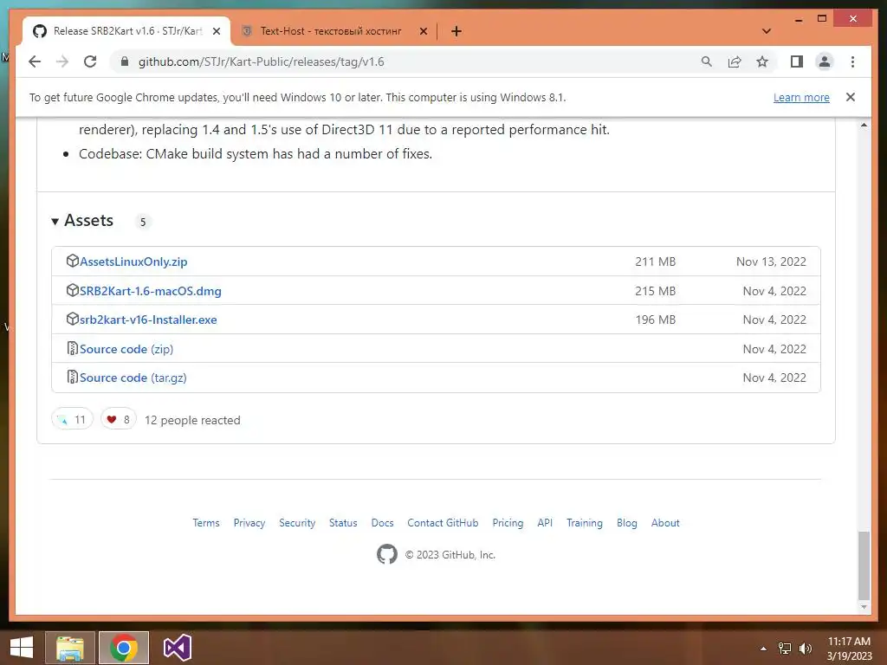Click package icon beside AssetsLinuxOnly.zip

(x=73, y=261)
